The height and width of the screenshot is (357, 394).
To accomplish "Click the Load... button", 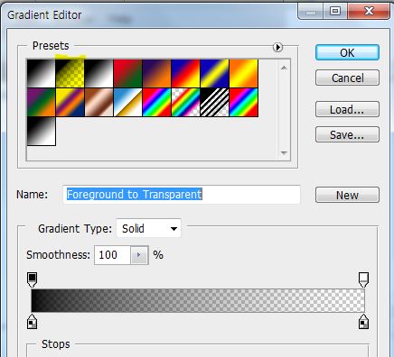I will point(347,109).
